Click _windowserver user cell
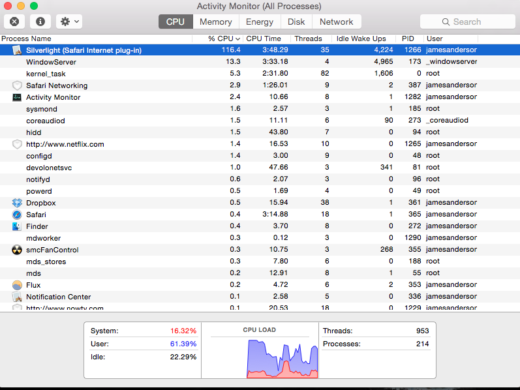The height and width of the screenshot is (390, 520). pyautogui.click(x=451, y=61)
